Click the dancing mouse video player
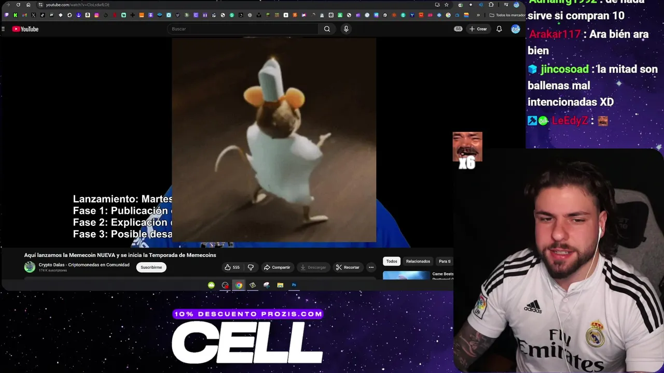This screenshot has height=373, width=664. pos(274,140)
